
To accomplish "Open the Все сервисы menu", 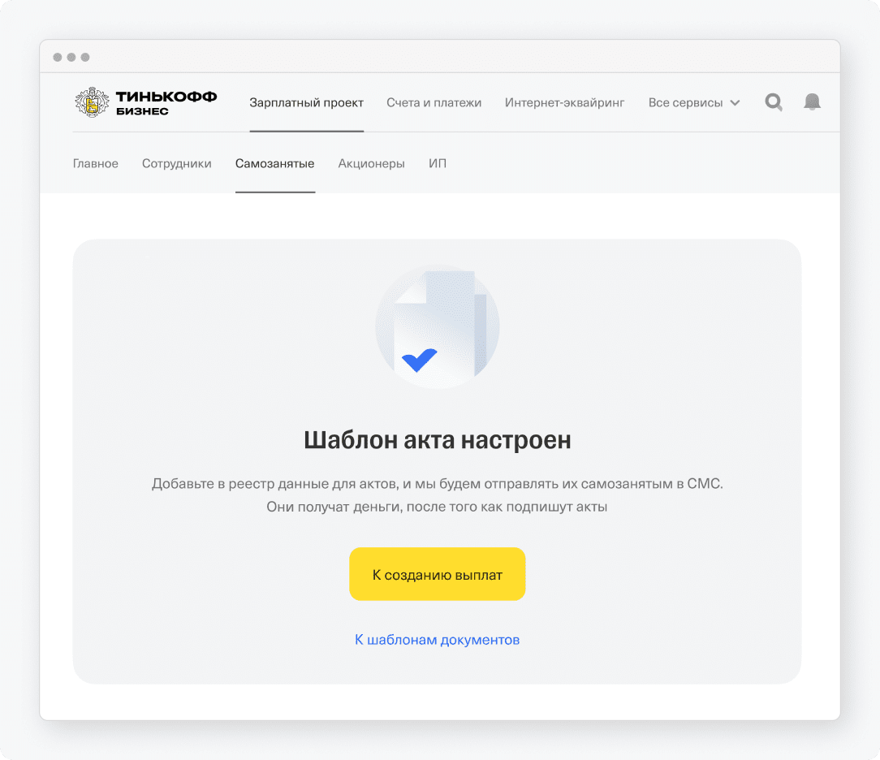I will click(693, 103).
